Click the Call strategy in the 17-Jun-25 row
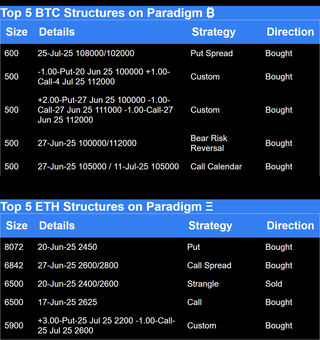 point(194,302)
